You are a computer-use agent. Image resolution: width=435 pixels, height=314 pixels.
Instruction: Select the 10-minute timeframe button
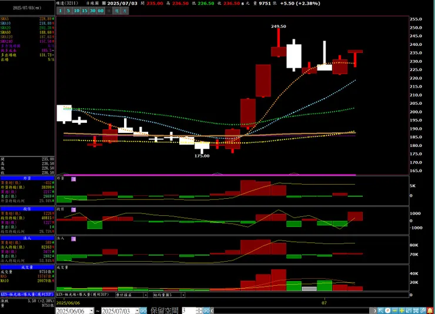tap(76, 11)
